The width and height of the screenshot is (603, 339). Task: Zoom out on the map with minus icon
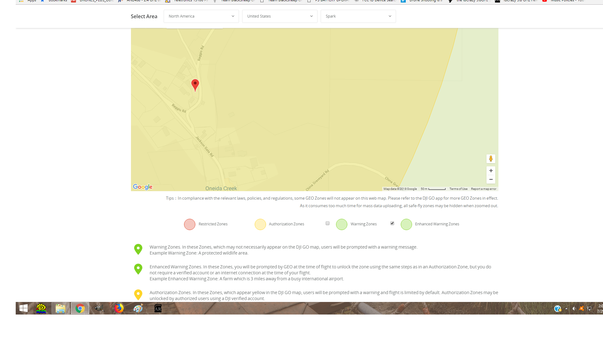491,179
